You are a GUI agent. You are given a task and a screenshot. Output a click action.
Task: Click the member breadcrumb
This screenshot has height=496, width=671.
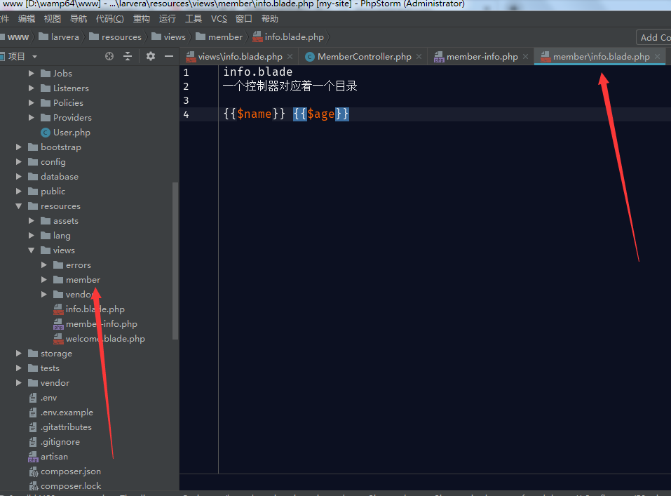(219, 37)
